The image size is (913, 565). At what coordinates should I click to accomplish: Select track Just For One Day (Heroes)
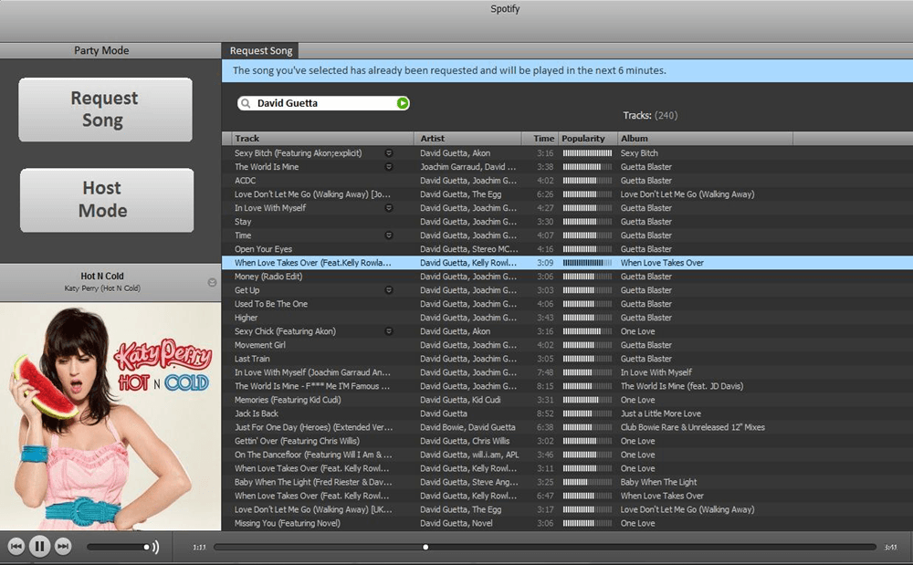[313, 427]
